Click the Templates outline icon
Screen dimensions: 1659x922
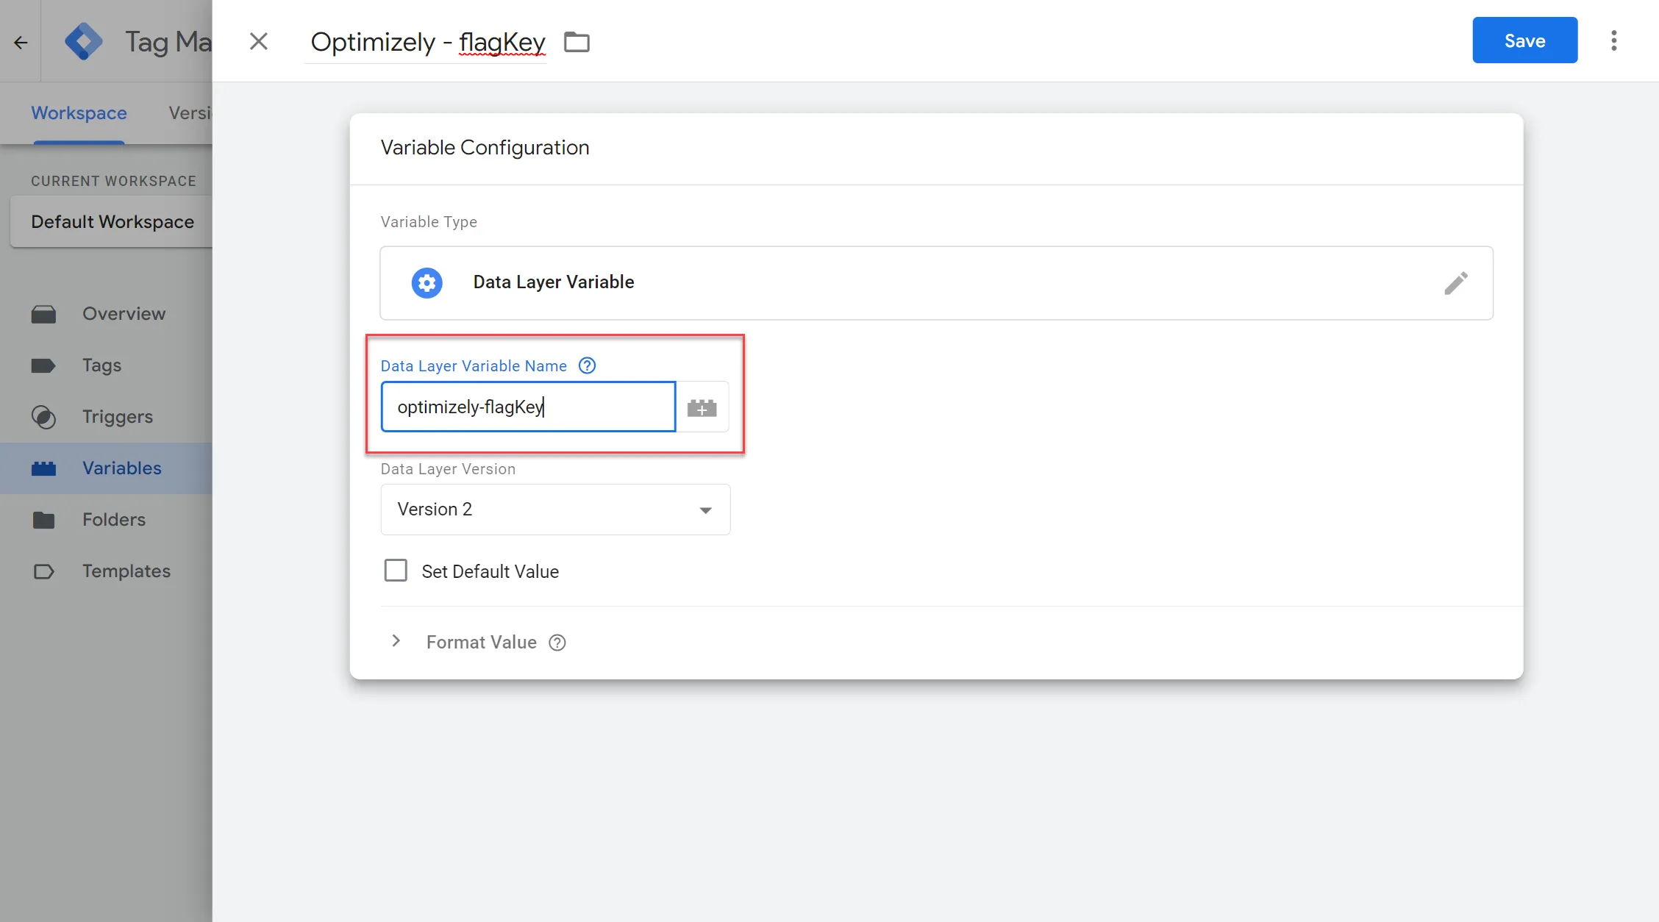point(43,571)
